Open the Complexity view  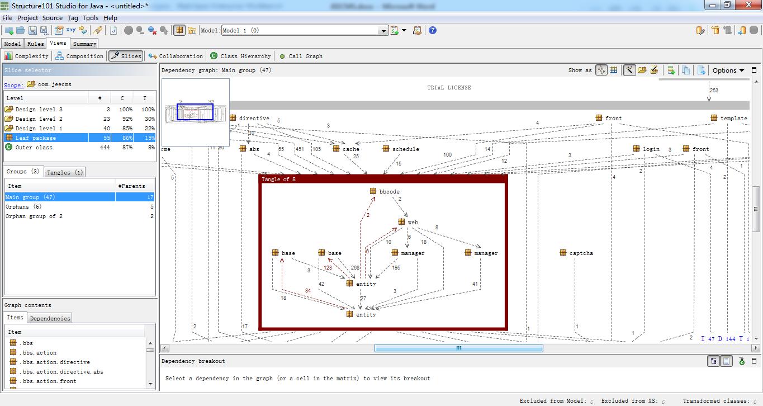pyautogui.click(x=27, y=56)
